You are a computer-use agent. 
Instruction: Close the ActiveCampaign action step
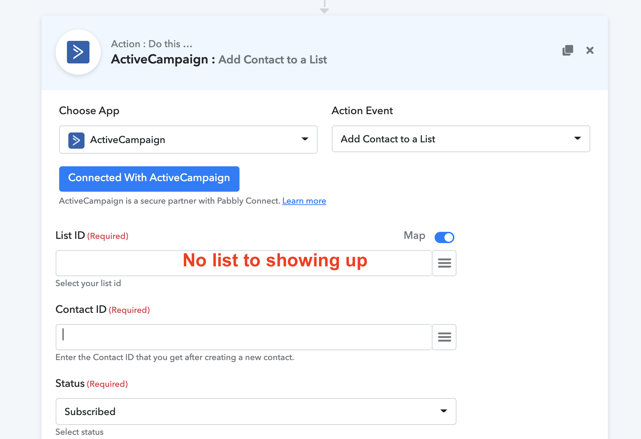590,50
